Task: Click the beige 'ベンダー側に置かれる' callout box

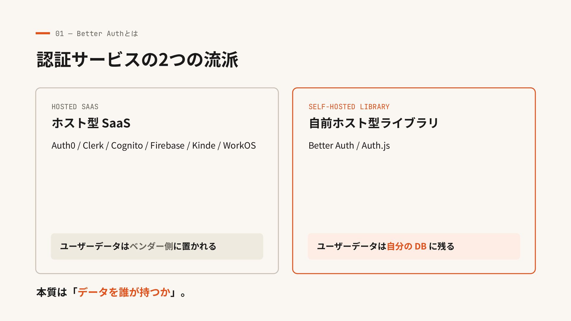Action: (157, 246)
